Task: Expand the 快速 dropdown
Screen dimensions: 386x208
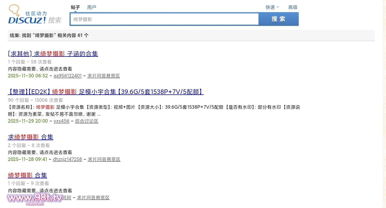Action: pos(272,7)
